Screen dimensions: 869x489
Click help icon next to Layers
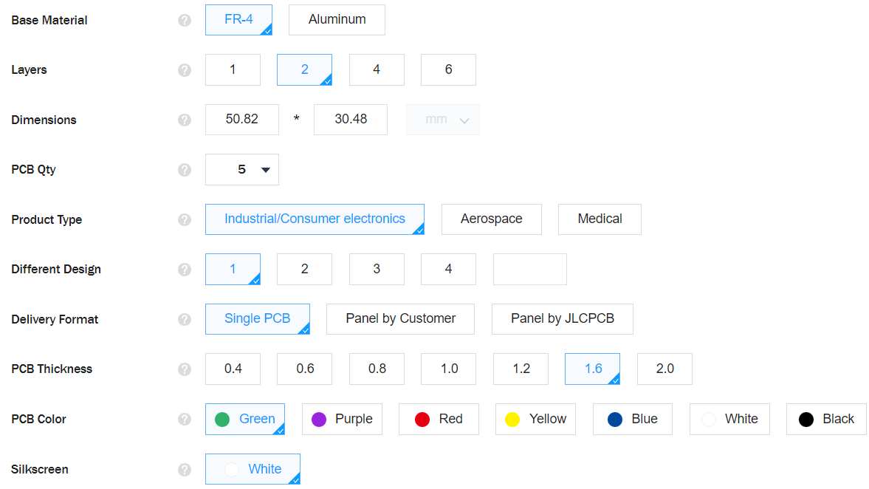(x=185, y=70)
